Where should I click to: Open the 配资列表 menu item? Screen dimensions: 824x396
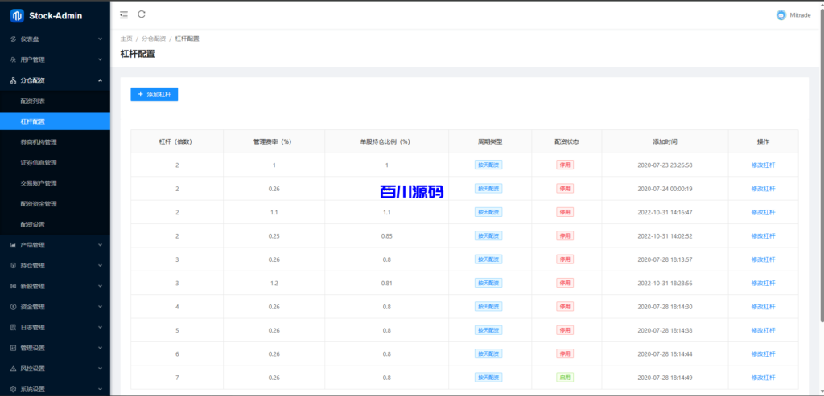33,100
